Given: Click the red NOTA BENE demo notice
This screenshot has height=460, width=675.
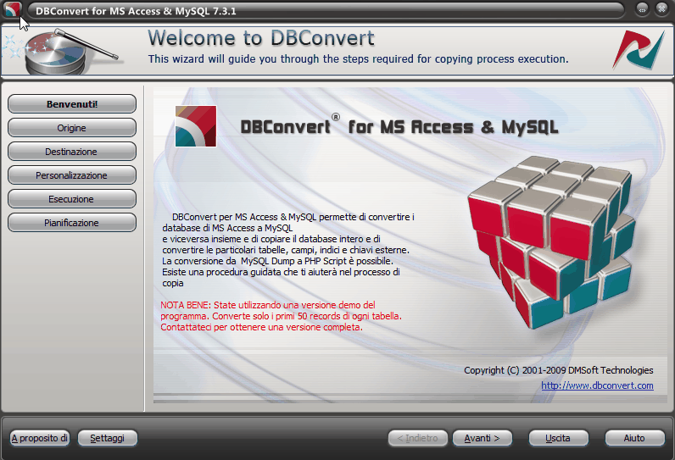Looking at the screenshot, I should pyautogui.click(x=281, y=316).
